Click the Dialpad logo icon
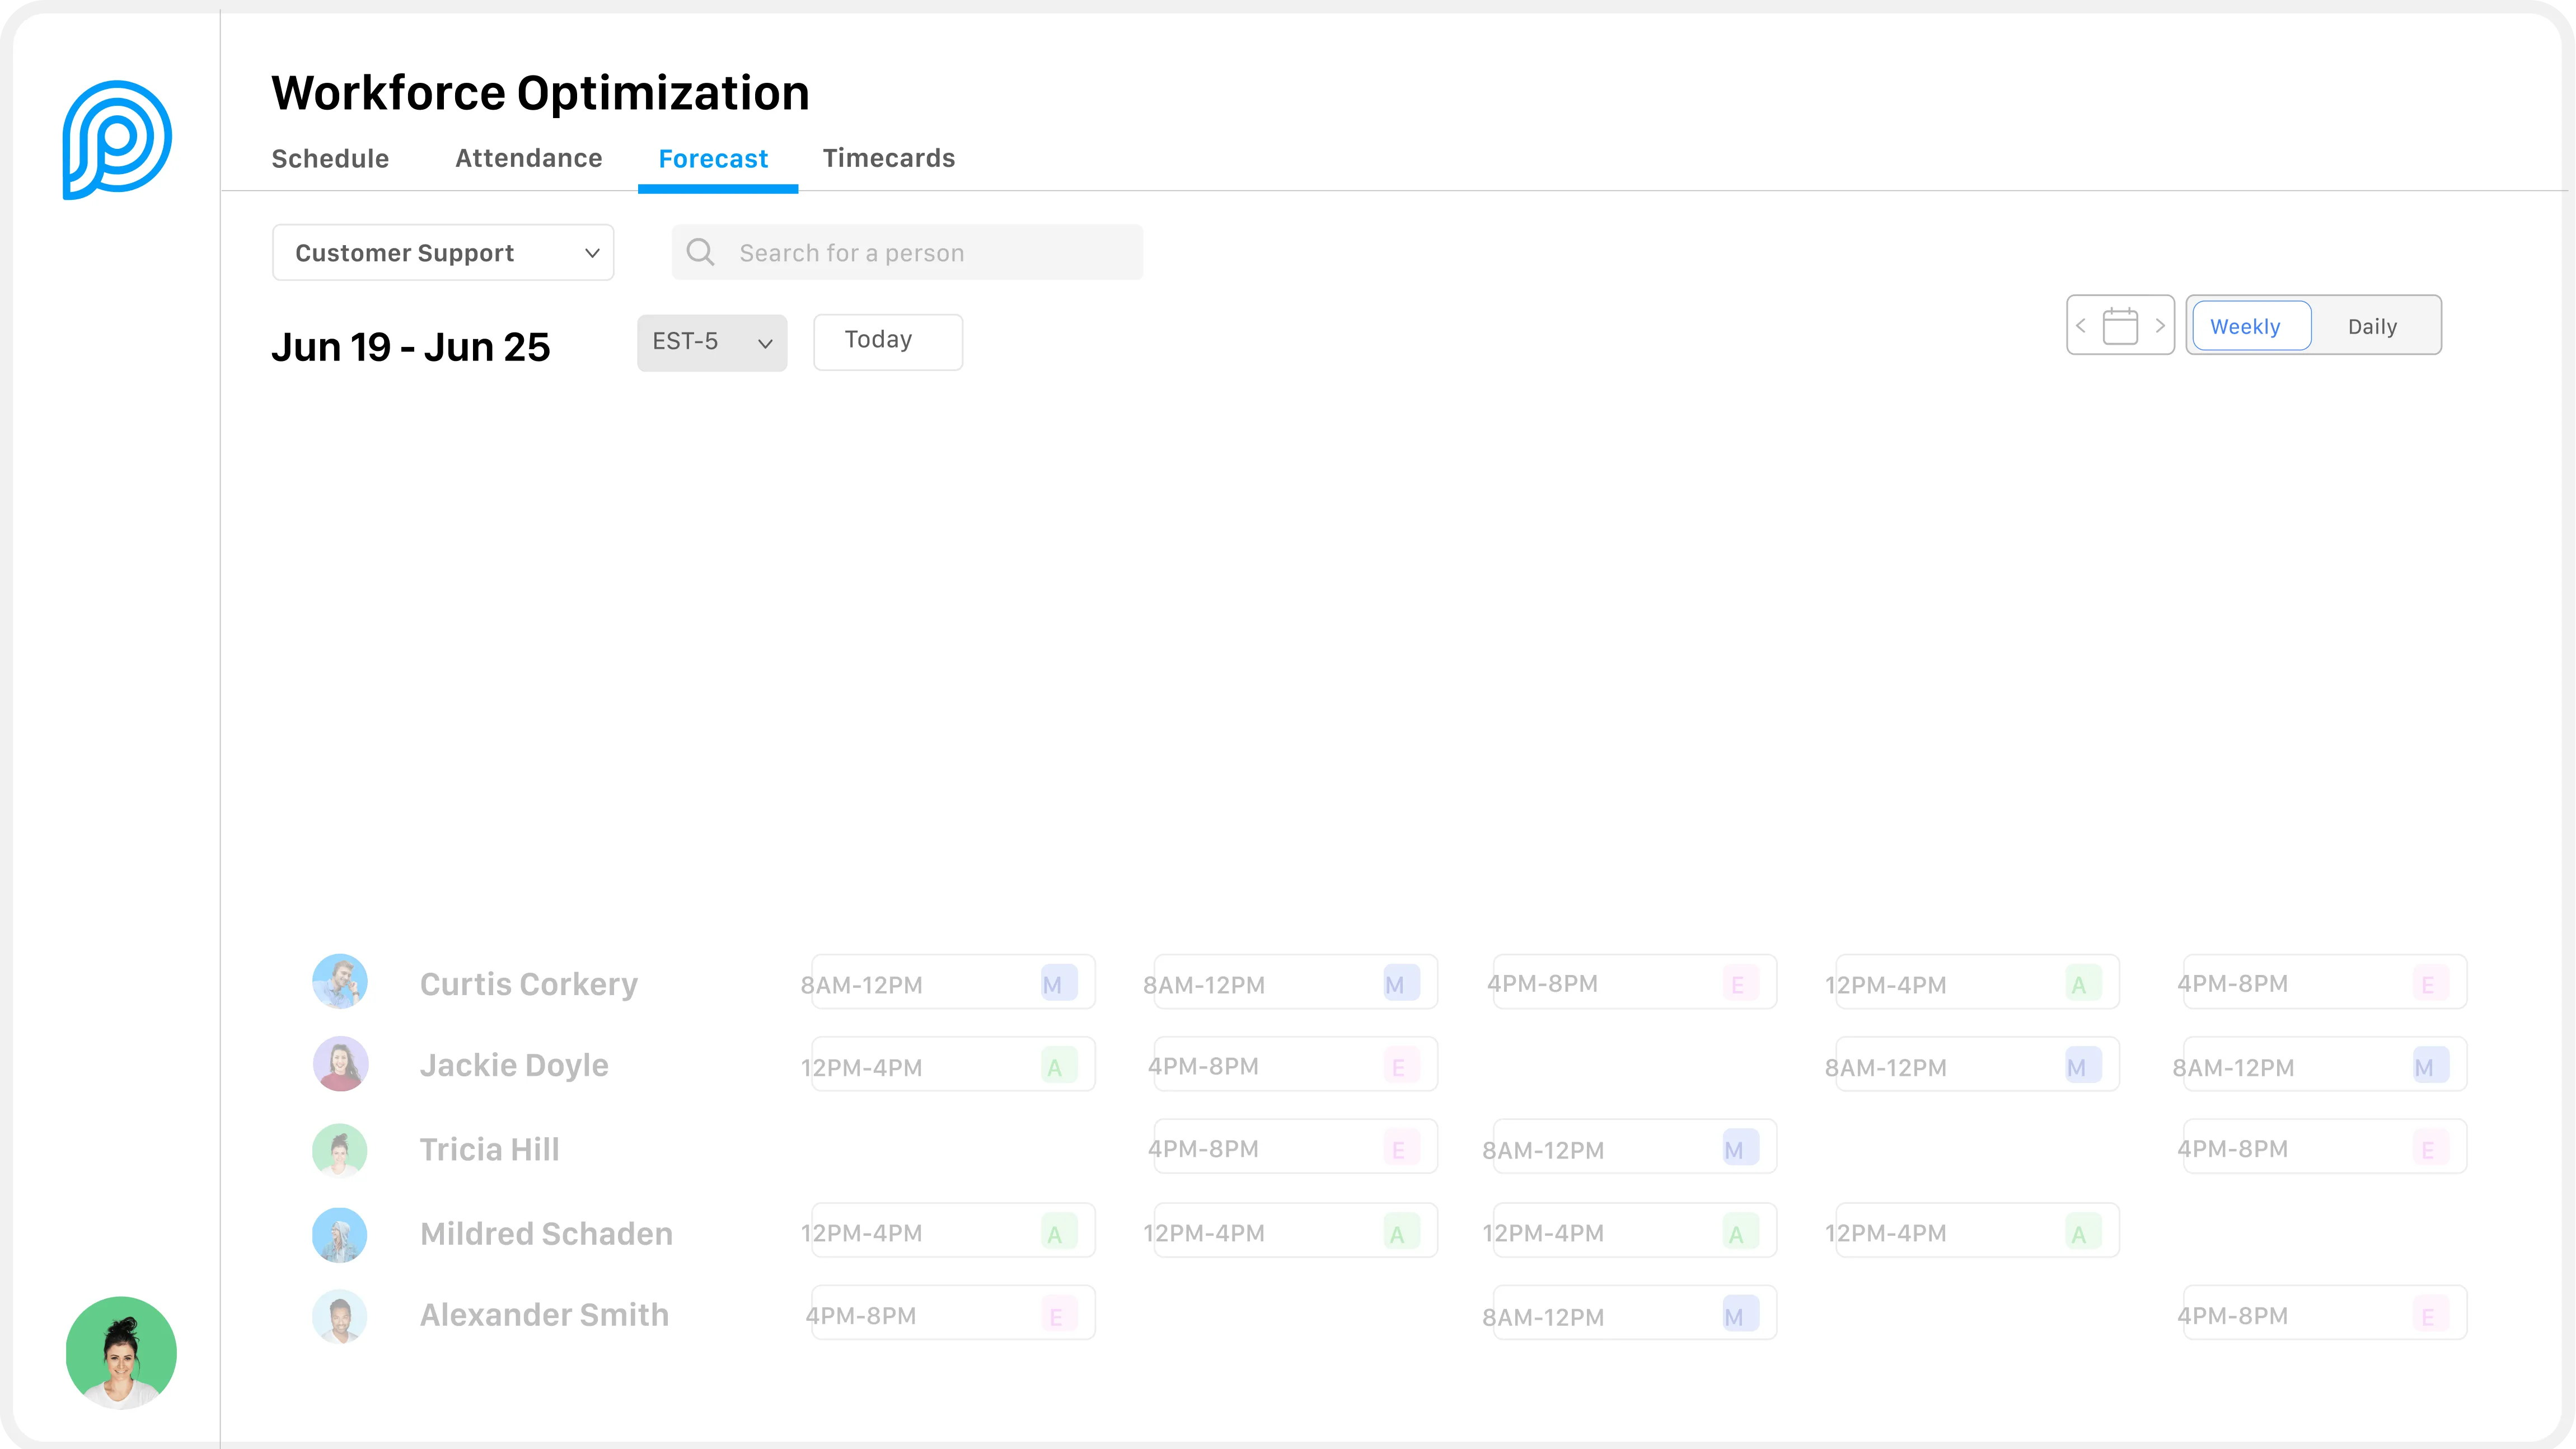2576x1449 pixels. click(x=117, y=139)
